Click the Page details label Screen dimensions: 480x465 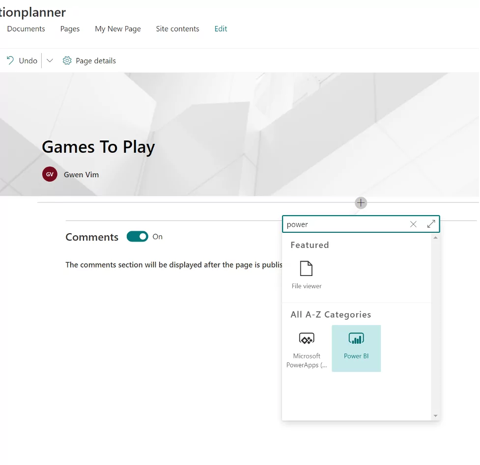(x=96, y=61)
